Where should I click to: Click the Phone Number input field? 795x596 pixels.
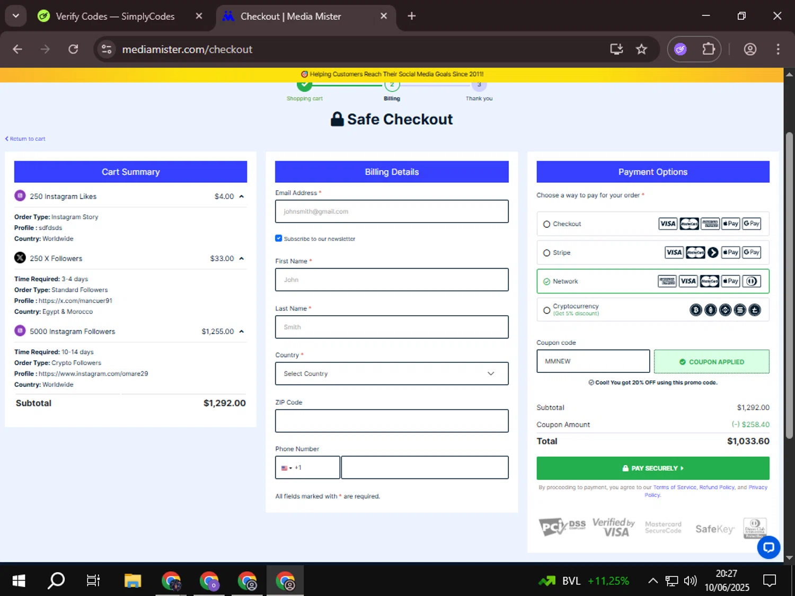click(425, 468)
